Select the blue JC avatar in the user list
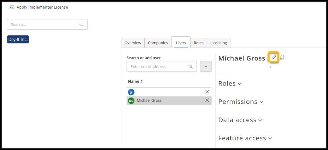Screen dimensions: 328x150 point(131,92)
